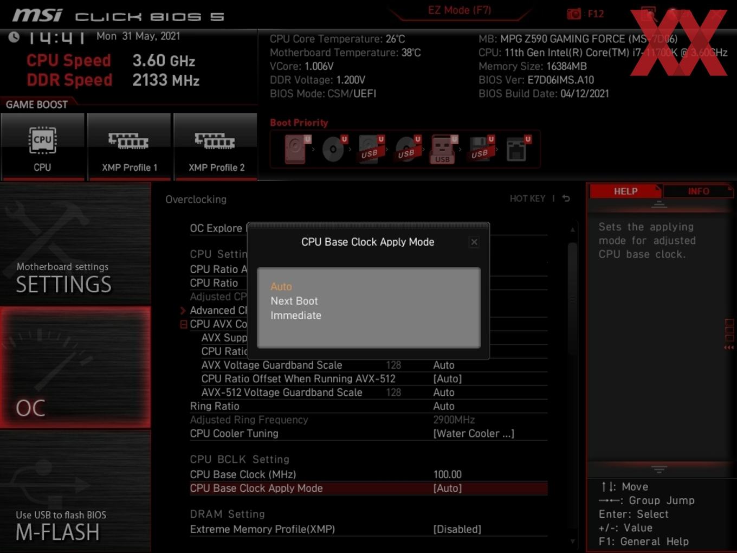Open the OC section in sidebar
This screenshot has height=553, width=737.
point(75,368)
